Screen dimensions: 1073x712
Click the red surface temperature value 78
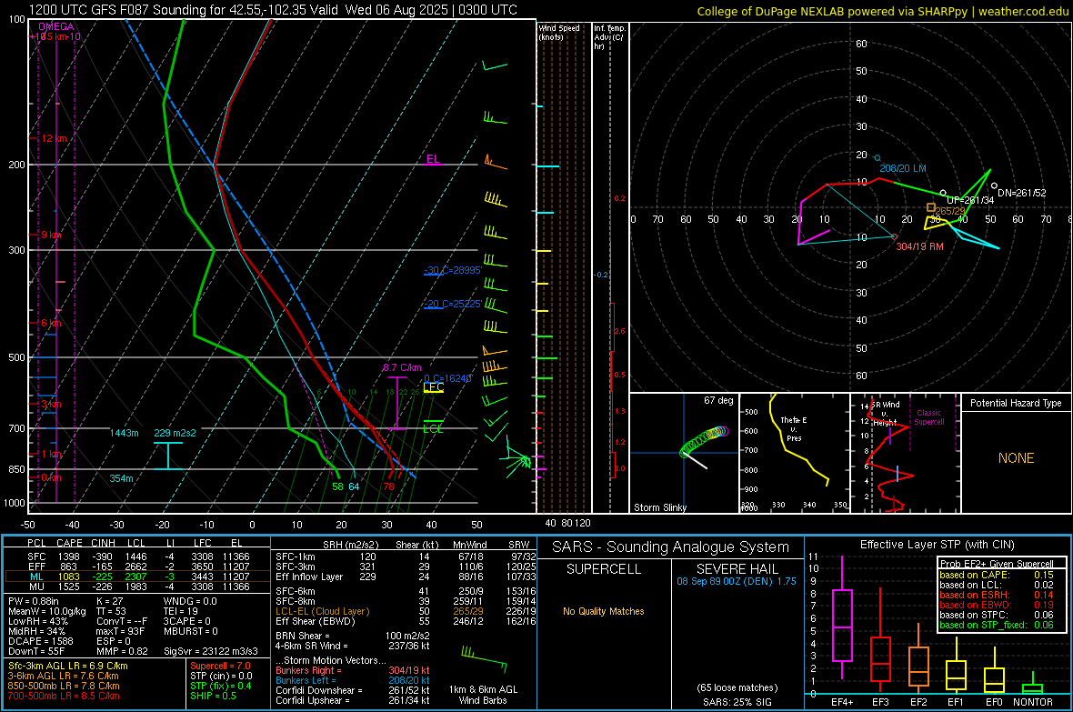388,486
